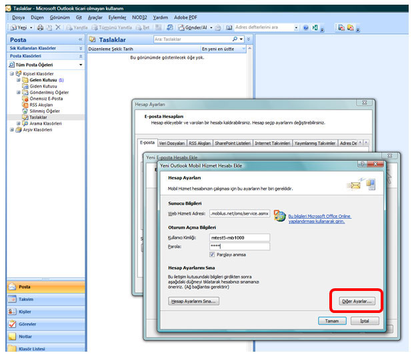Switch to SharePoint Listeleri tab
Screen dimensions: 412x355
(233, 143)
